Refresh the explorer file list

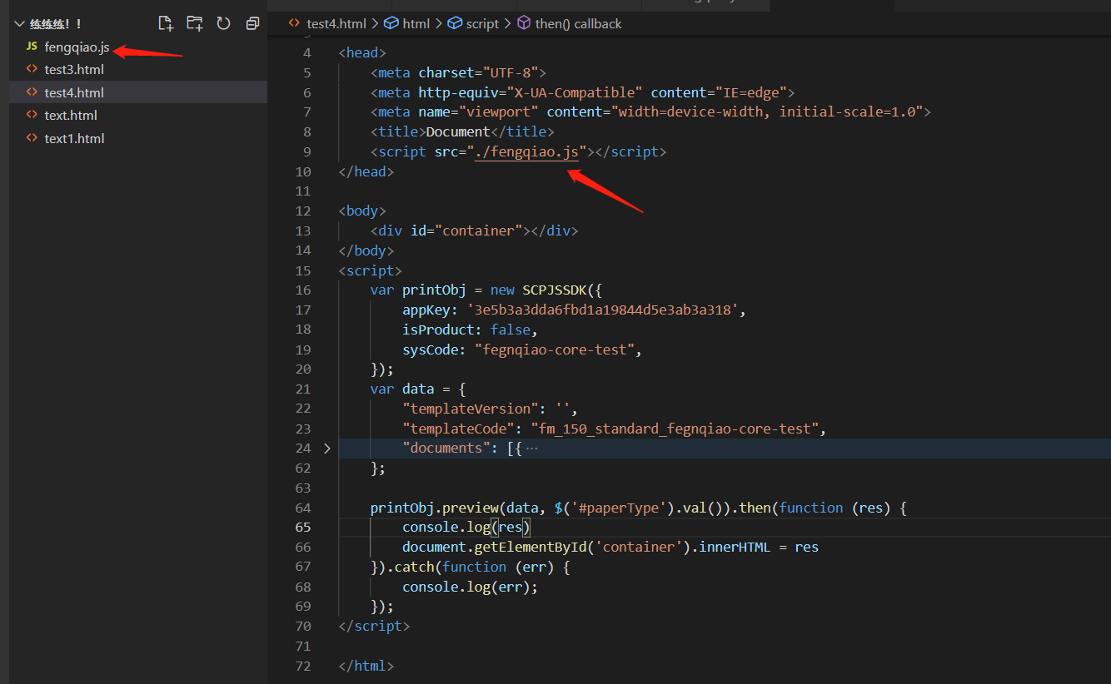pos(223,23)
